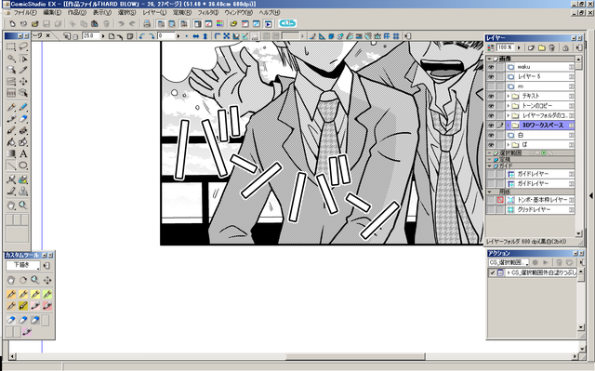This screenshot has width=595, height=371.
Task: Select the blue pencil tool
Action: coord(23,107)
